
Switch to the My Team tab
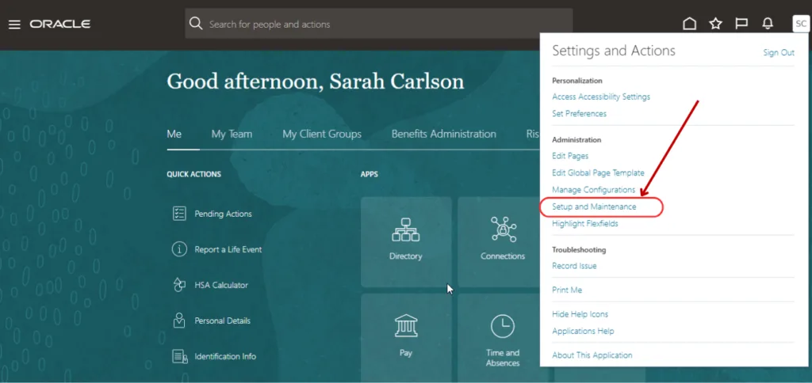[232, 135]
